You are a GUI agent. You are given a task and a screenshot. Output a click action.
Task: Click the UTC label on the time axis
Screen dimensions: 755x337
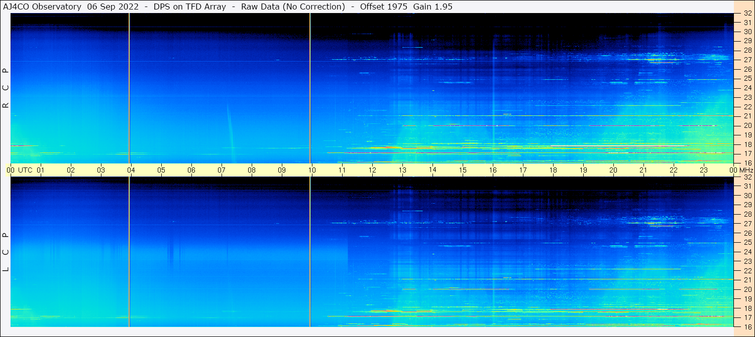(26, 170)
